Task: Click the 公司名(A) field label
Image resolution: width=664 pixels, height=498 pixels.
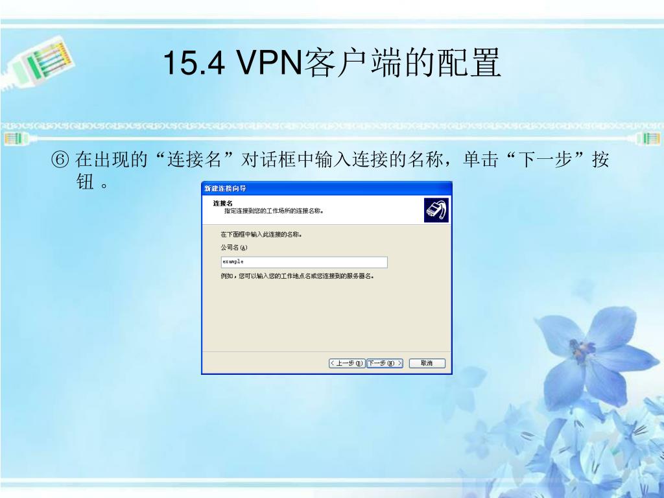Action: [233, 248]
